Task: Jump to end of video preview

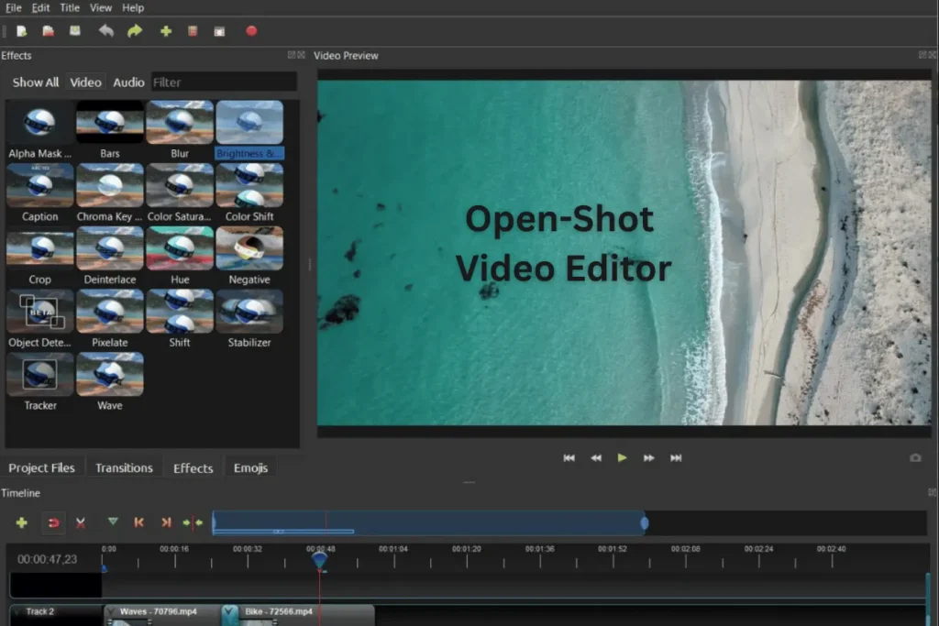Action: tap(676, 458)
